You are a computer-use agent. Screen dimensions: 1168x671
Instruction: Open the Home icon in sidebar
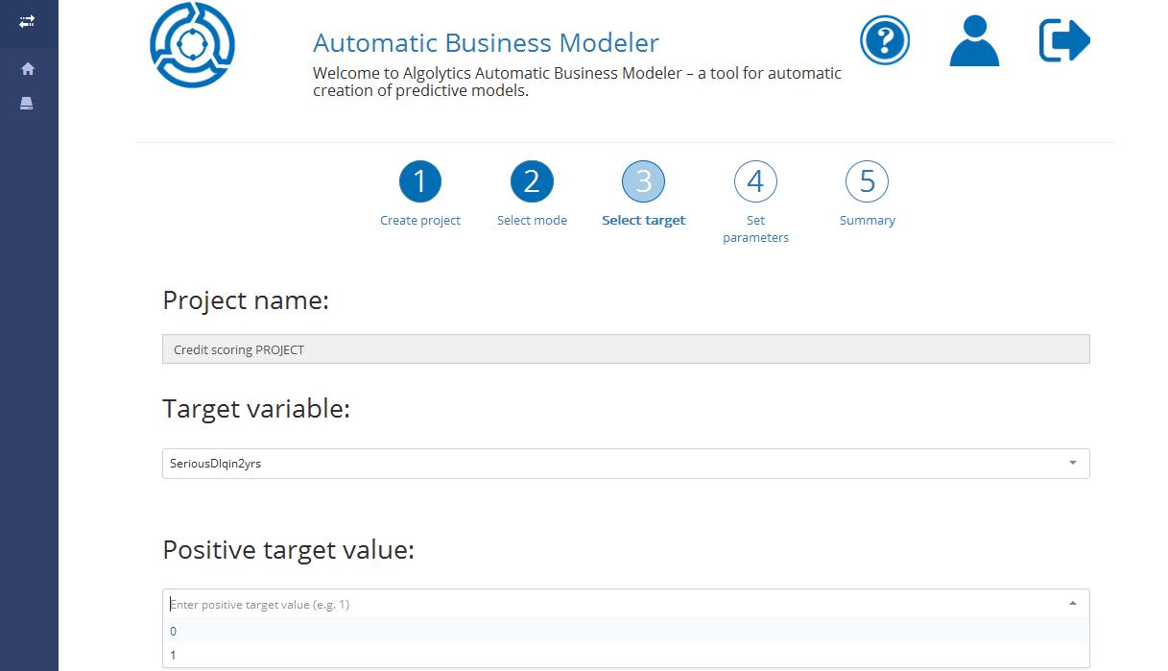pos(28,69)
